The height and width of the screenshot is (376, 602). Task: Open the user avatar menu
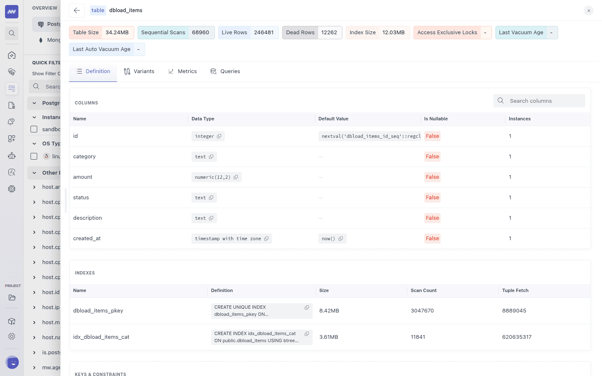coord(12,362)
